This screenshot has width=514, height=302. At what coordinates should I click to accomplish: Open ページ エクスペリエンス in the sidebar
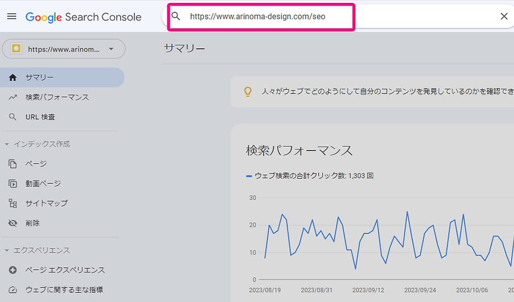pos(62,270)
